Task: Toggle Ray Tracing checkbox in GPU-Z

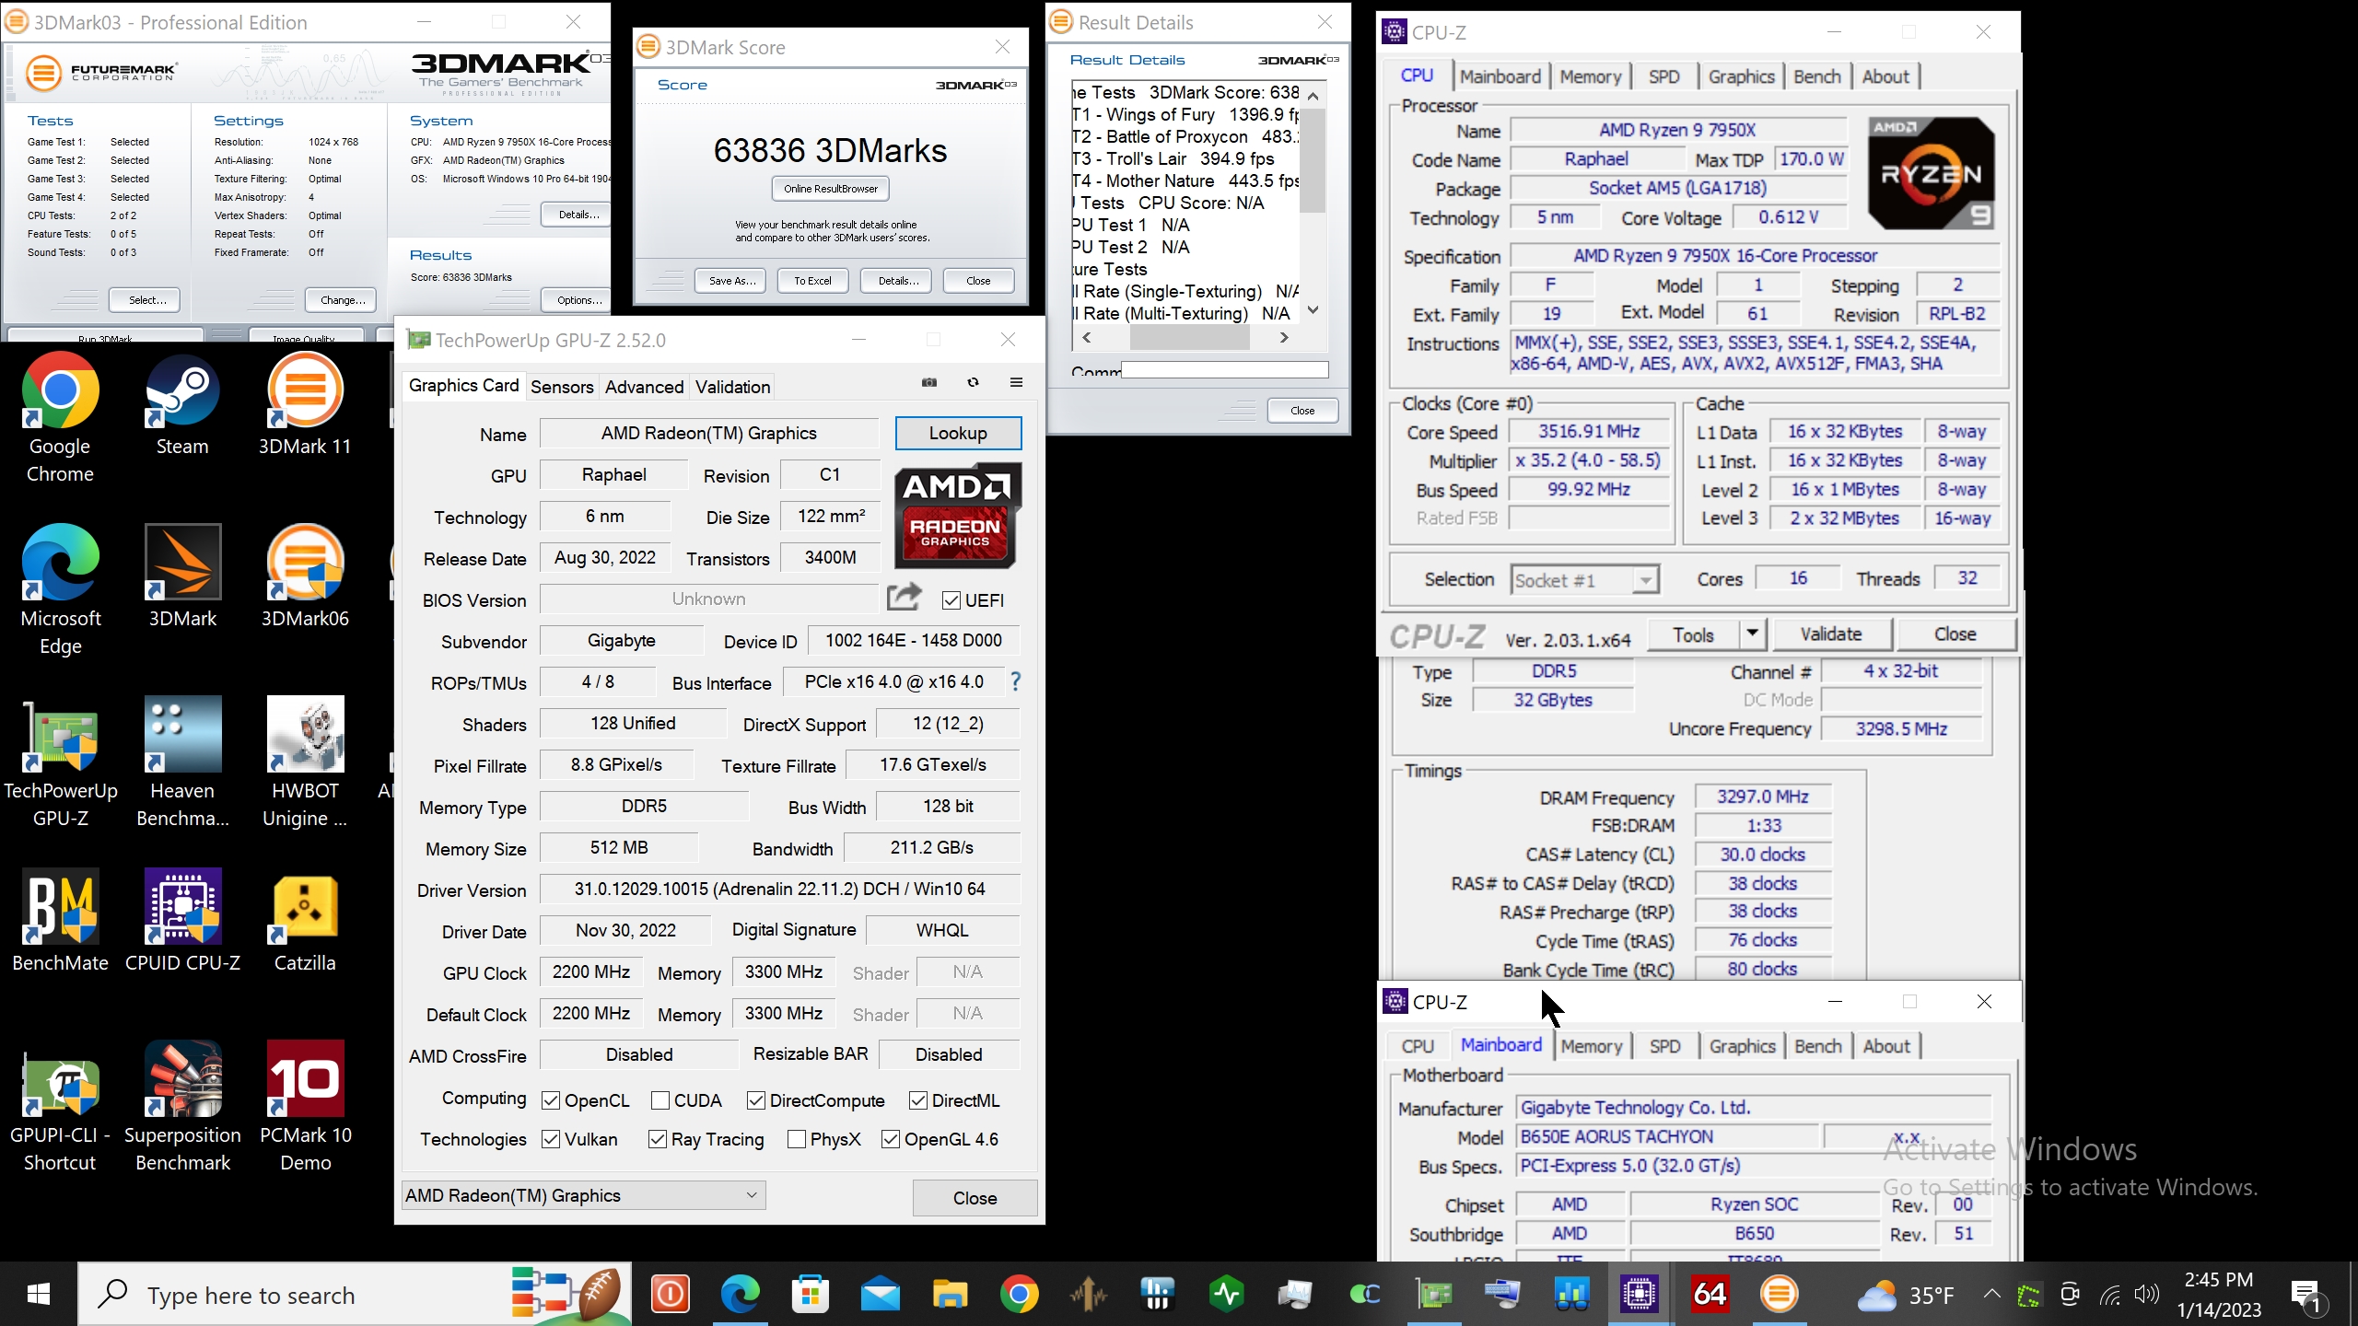Action: click(658, 1139)
